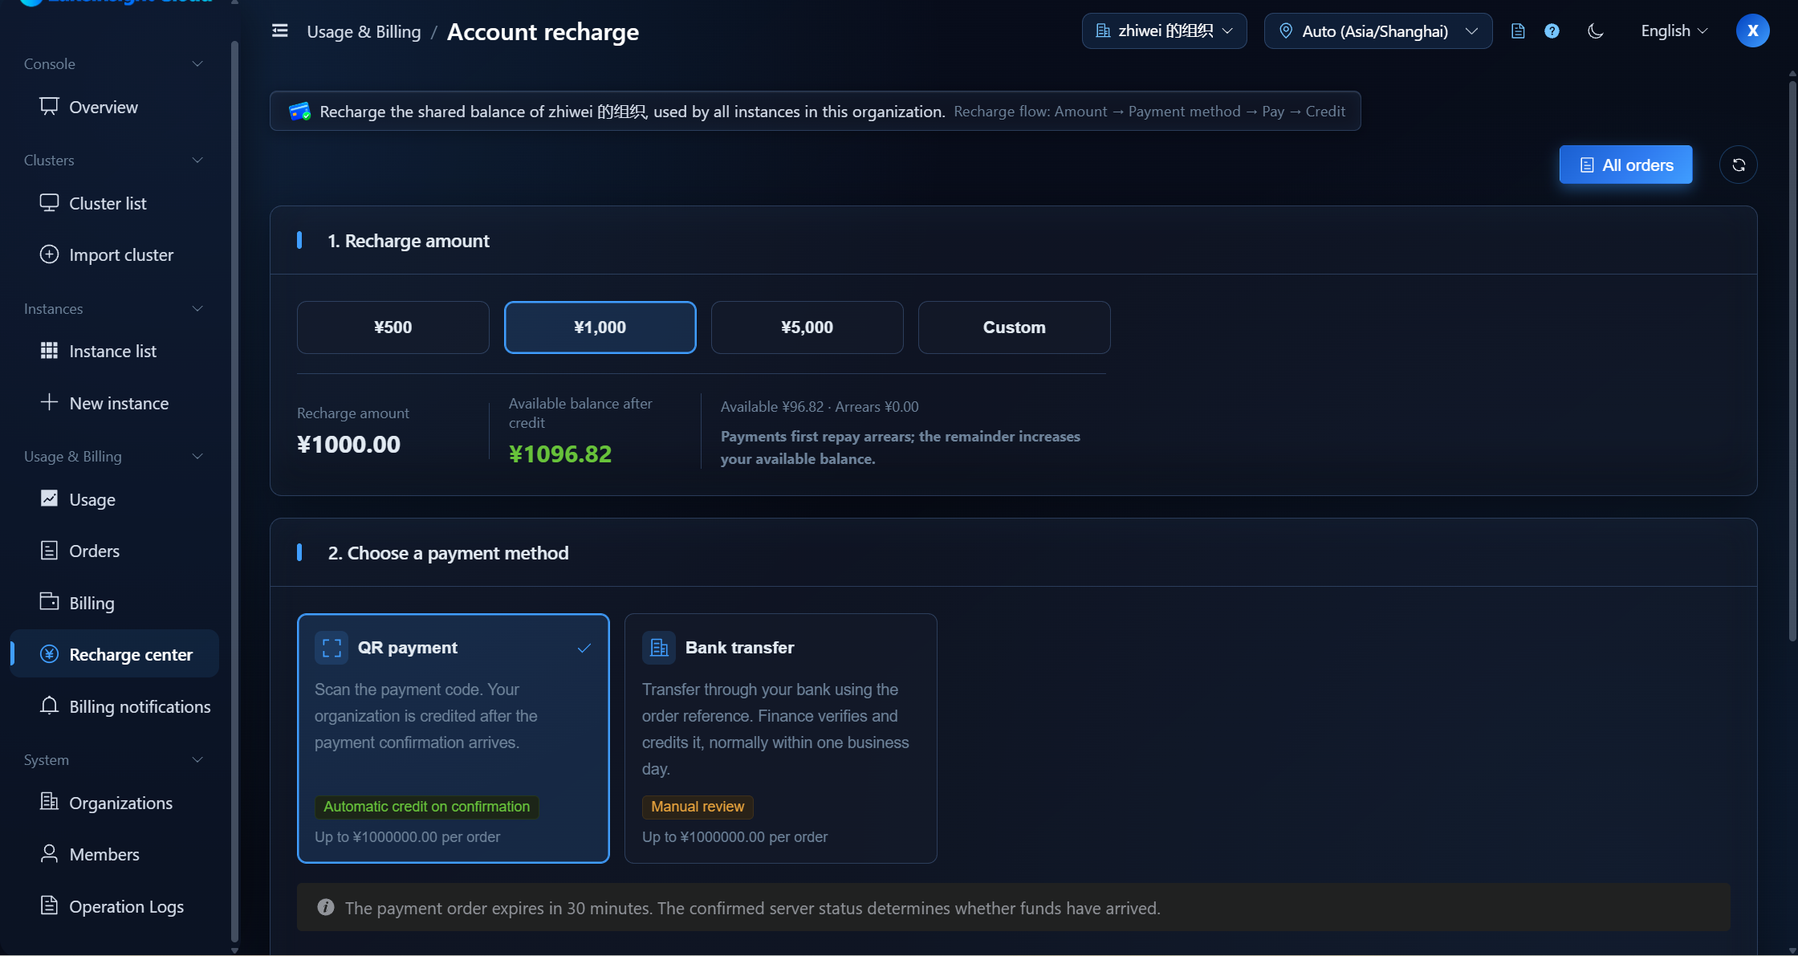Open the English language dropdown
Image resolution: width=1798 pixels, height=956 pixels.
[1674, 31]
